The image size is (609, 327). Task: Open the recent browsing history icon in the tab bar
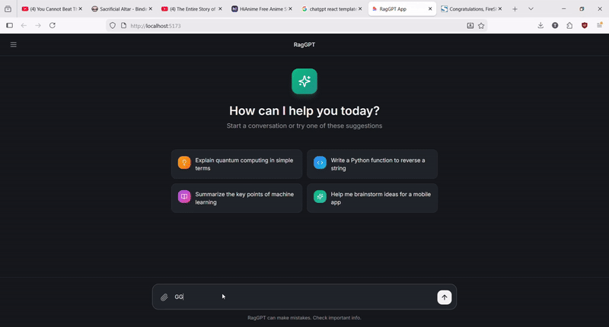click(x=8, y=9)
